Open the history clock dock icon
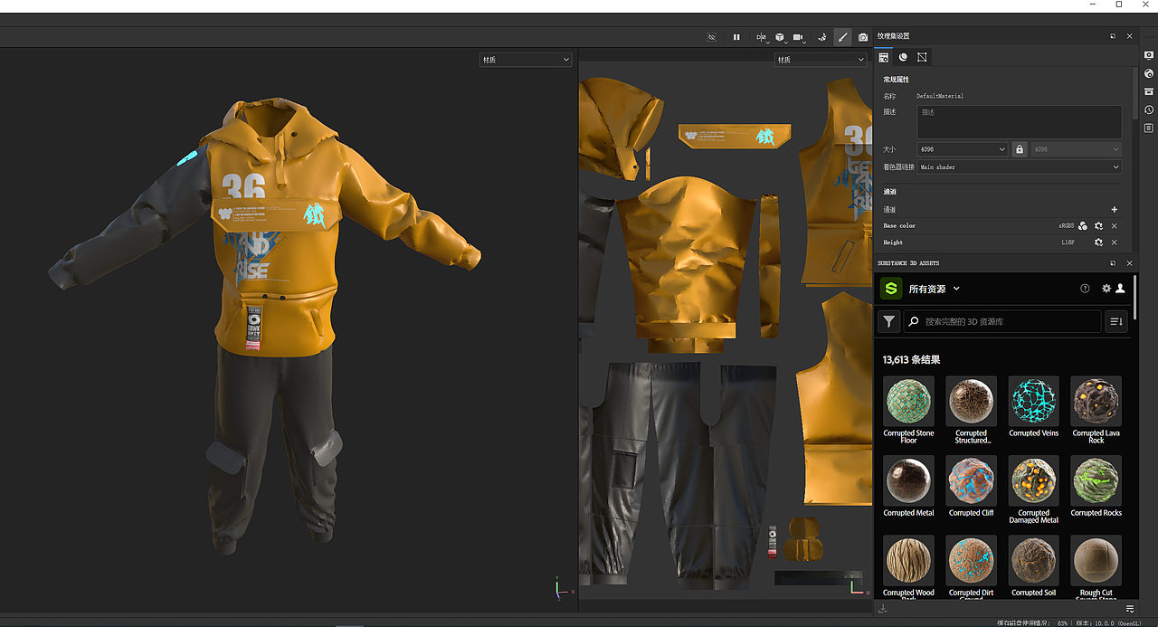Image resolution: width=1158 pixels, height=627 pixels. coord(1149,110)
